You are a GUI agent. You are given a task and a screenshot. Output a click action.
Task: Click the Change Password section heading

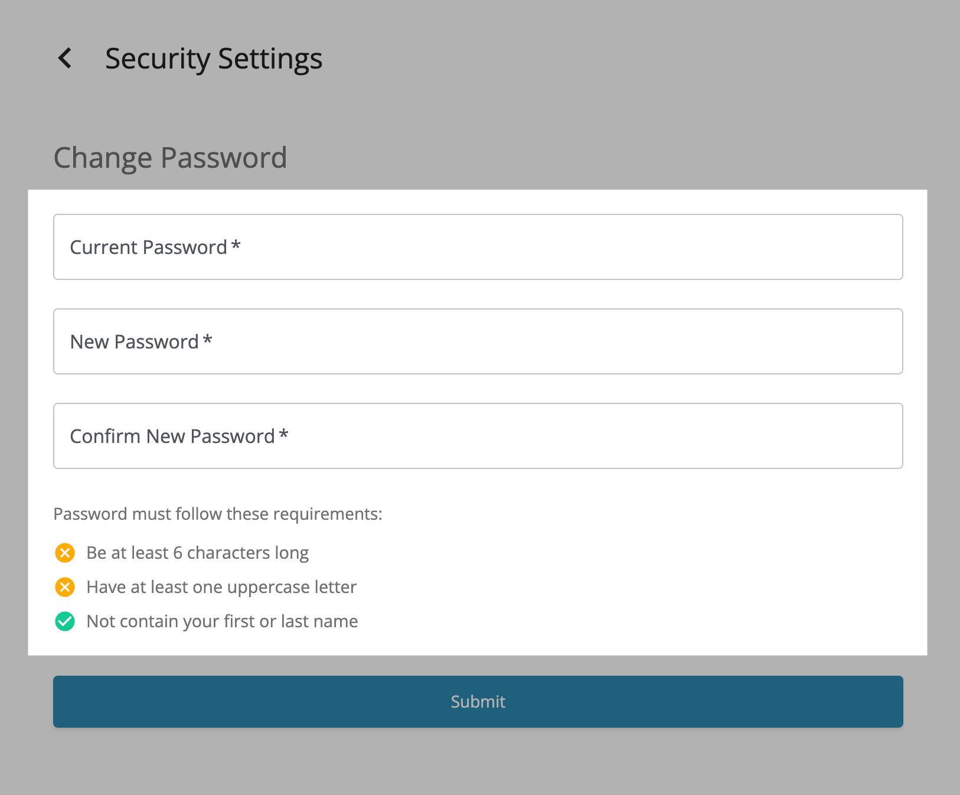pyautogui.click(x=170, y=158)
